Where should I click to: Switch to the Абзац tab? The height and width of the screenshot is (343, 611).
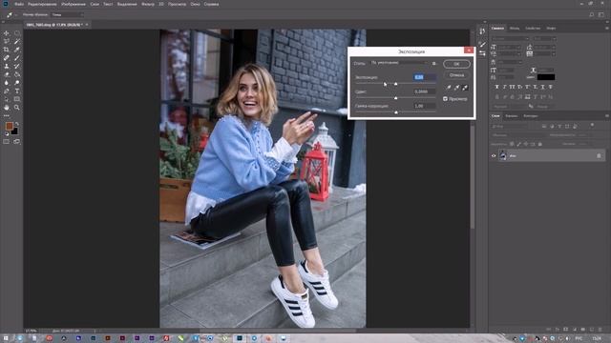(515, 28)
